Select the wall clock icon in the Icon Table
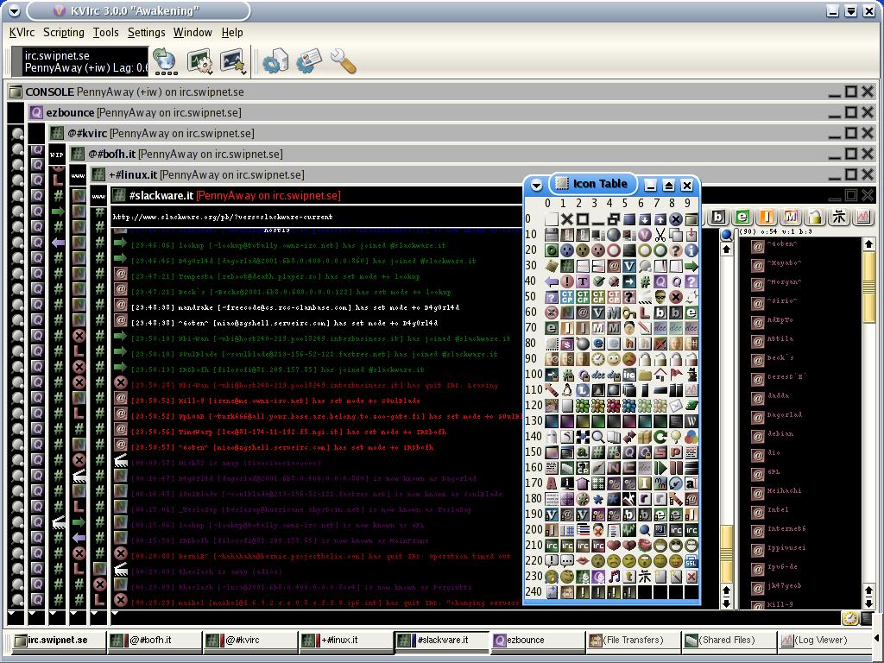 coord(598,359)
